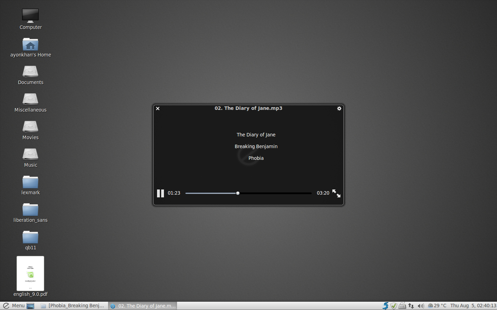Screen dimensions: 497x310
Task: Select the '02. The Diary of Jane.m...' taskbar entry
Action: [143, 306]
